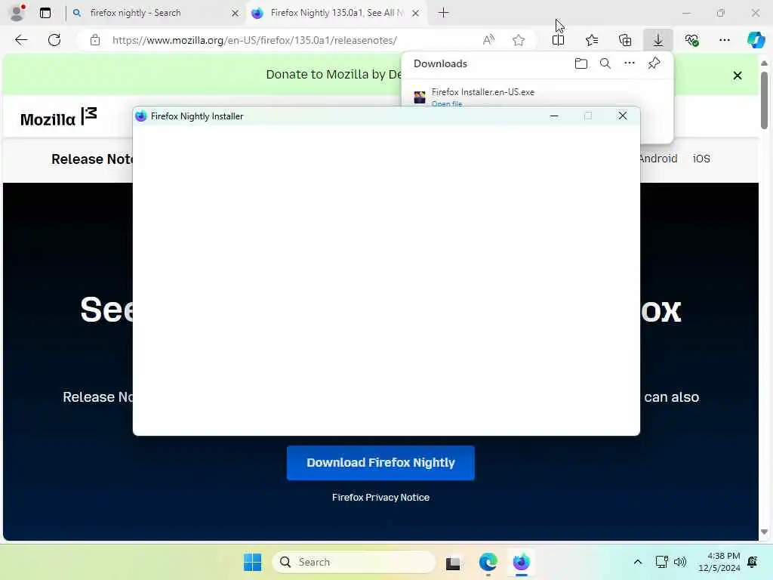Go back to previous page
The height and width of the screenshot is (580, 773).
tap(21, 40)
